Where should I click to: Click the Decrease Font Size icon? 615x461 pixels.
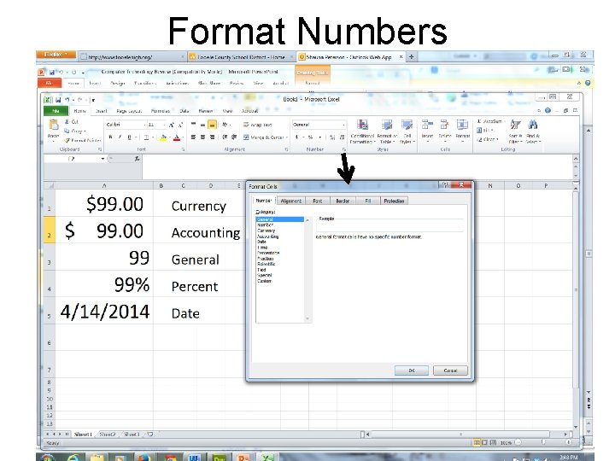coord(180,125)
